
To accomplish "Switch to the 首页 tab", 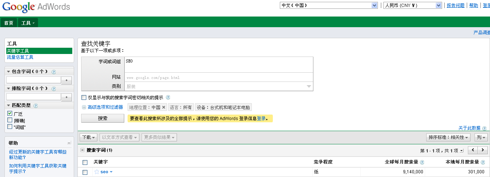I will point(8,23).
